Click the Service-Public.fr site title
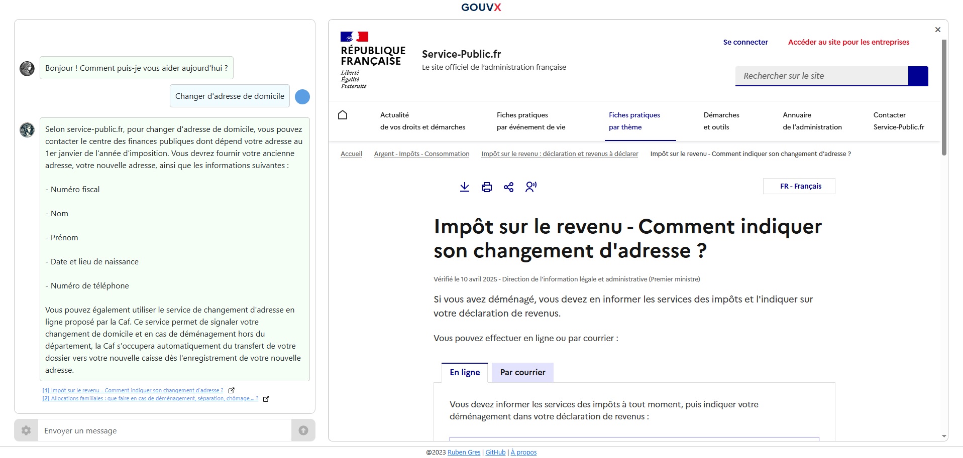 [x=461, y=54]
